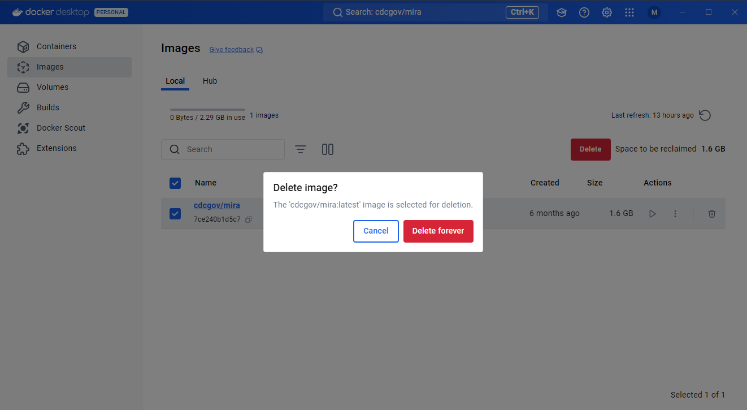Focus the images Search field
The height and width of the screenshot is (410, 747).
pos(223,149)
